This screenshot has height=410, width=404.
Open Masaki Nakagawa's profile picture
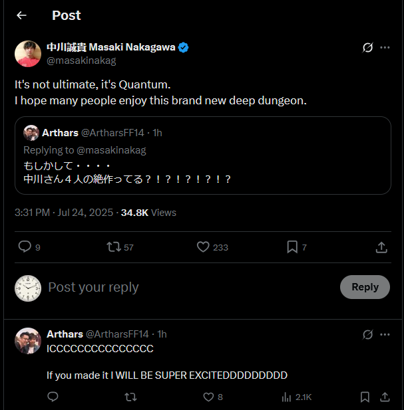[x=28, y=54]
